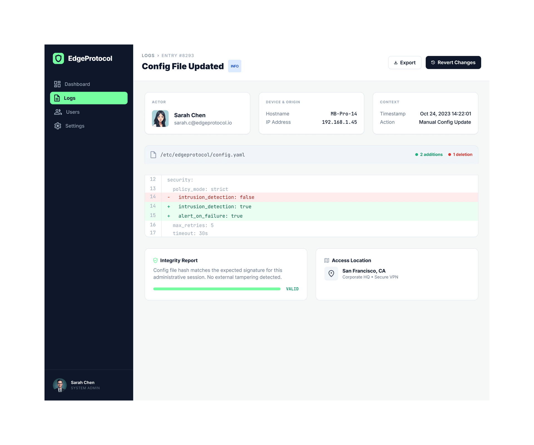The image size is (534, 445).
Task: Open the Users icon in sidebar
Action: pos(58,112)
